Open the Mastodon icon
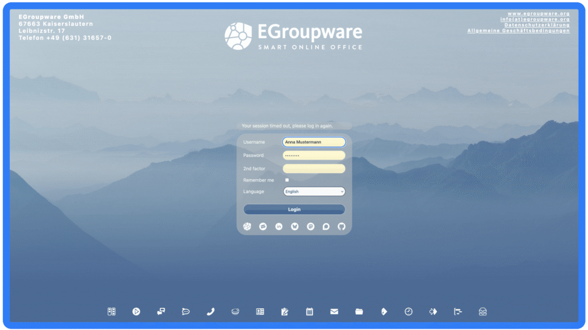 310,226
